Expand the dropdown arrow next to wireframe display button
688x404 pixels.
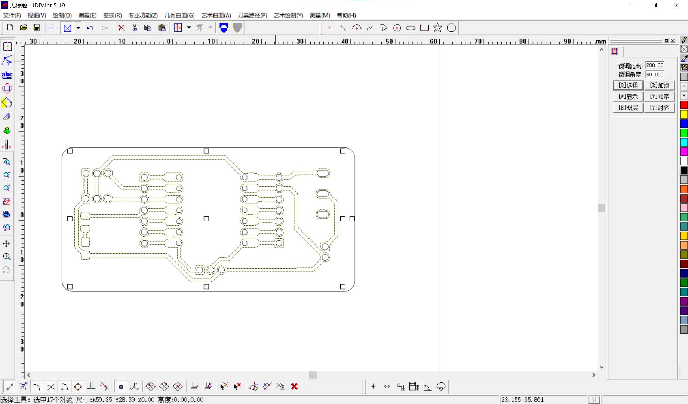[x=78, y=28]
